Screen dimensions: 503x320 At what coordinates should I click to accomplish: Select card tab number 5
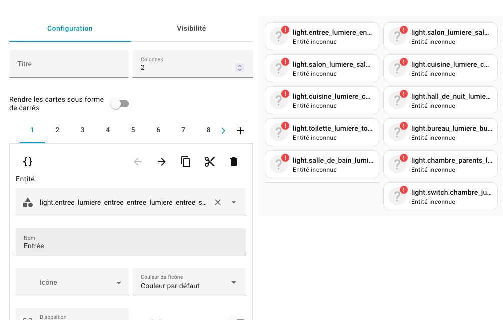click(133, 130)
